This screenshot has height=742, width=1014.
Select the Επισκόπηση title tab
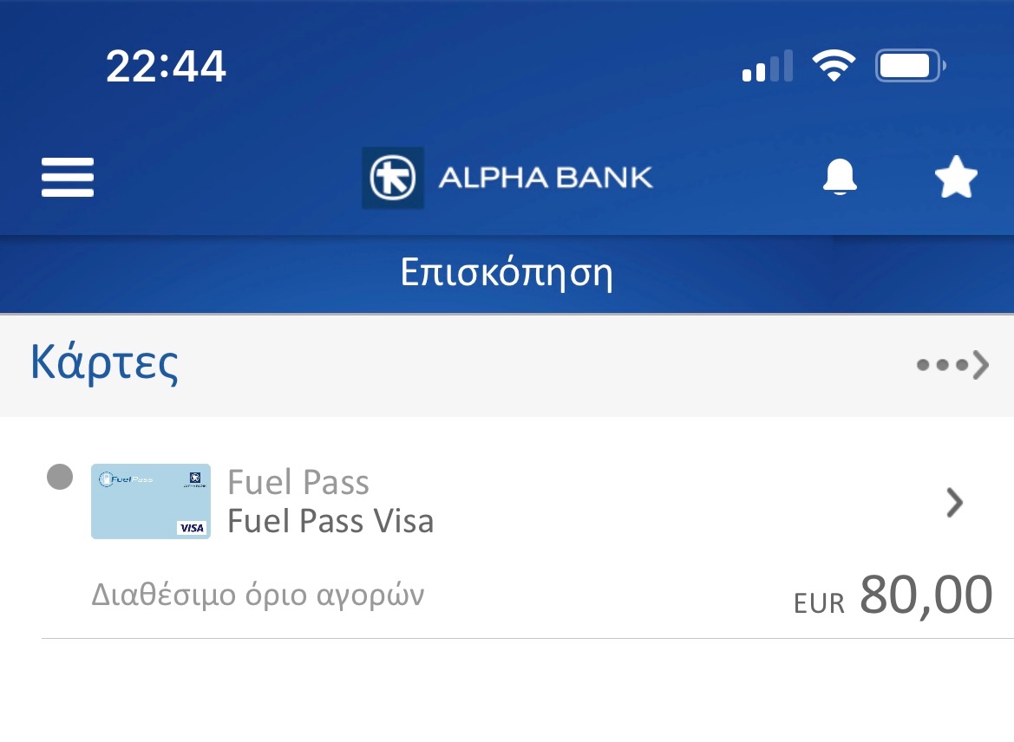[507, 273]
